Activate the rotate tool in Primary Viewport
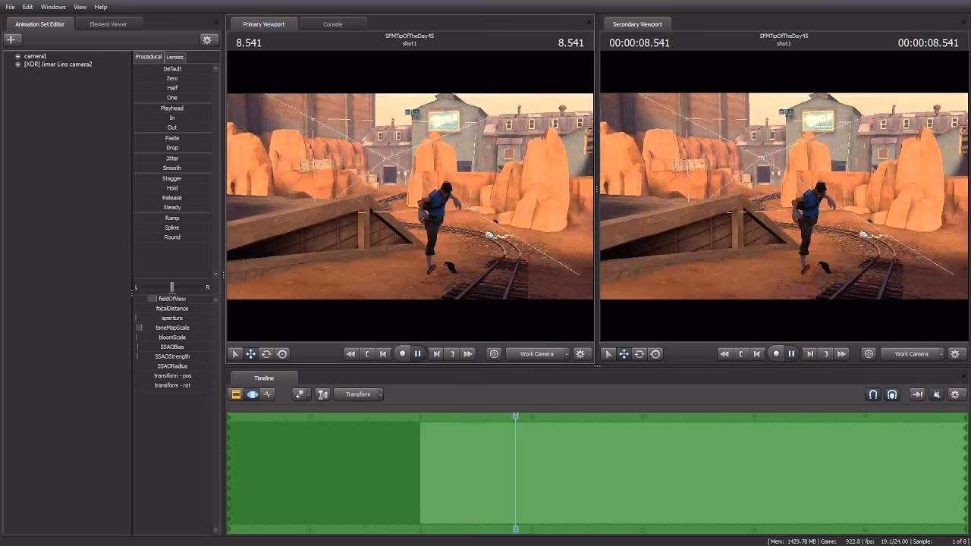 pos(266,353)
